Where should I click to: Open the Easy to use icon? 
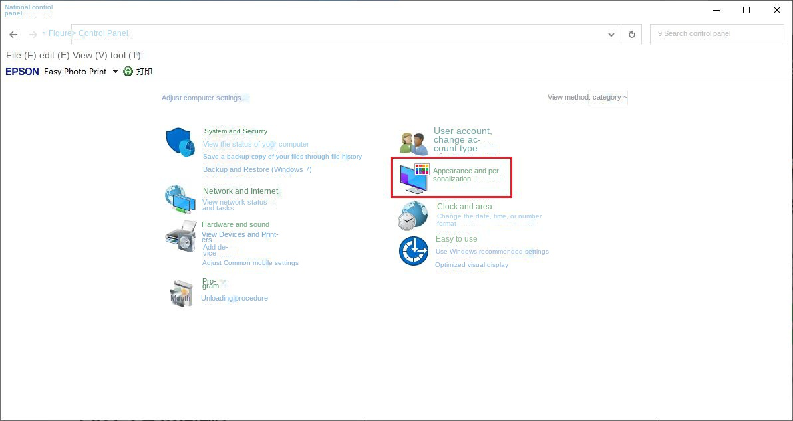tap(413, 251)
